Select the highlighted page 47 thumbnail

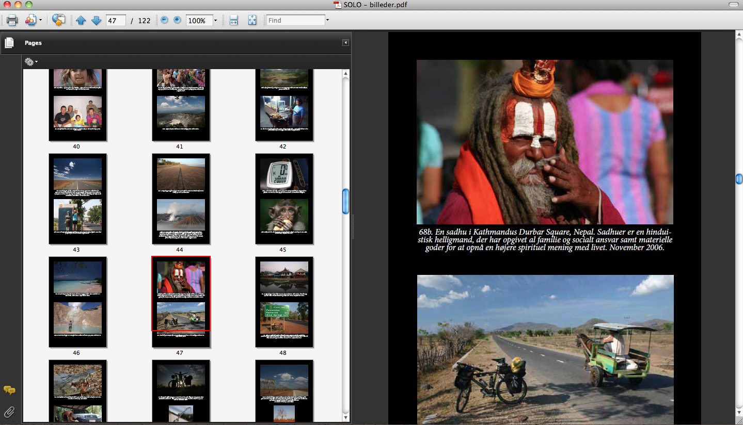point(181,302)
